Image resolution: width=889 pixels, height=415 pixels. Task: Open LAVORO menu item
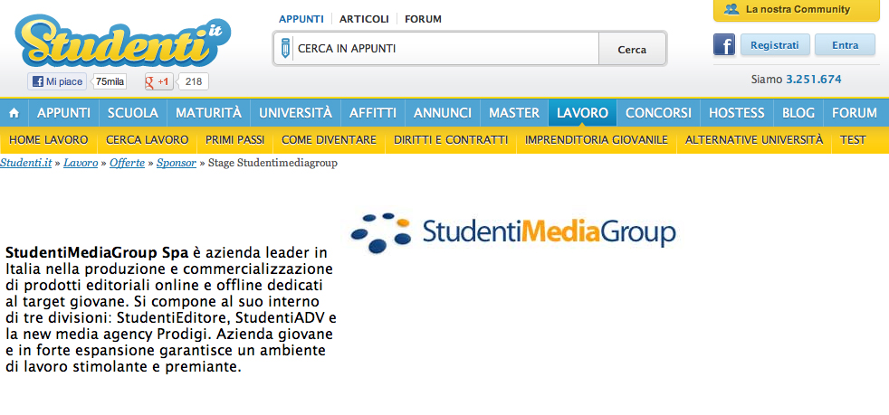(x=582, y=113)
